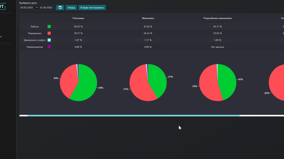Click the 41% pie label
The height and width of the screenshot is (159, 284).
[x=170, y=77]
